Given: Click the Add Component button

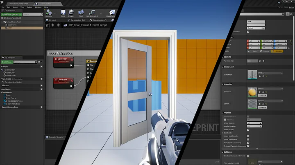Looking at the screenshot, I should (11, 14).
